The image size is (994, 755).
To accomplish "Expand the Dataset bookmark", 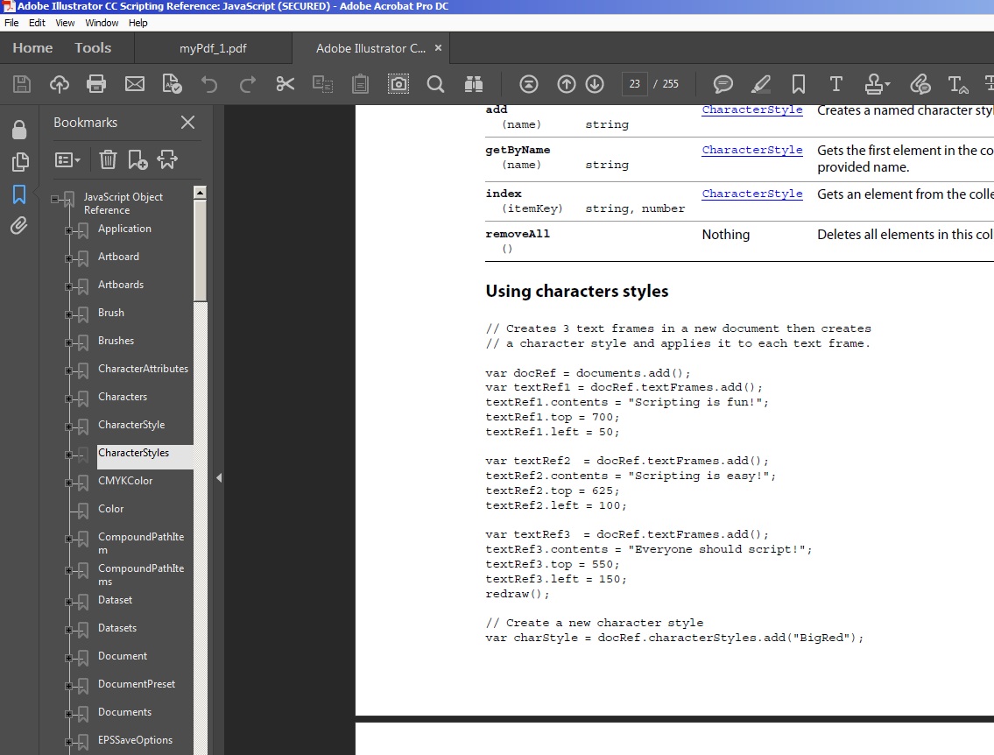I will (68, 603).
